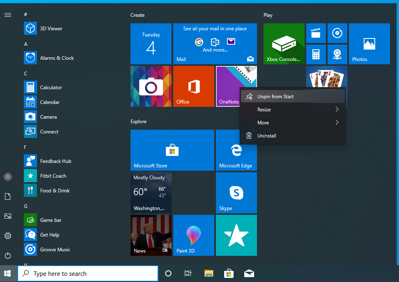Open the Xbox Console Companion tile

click(x=284, y=44)
